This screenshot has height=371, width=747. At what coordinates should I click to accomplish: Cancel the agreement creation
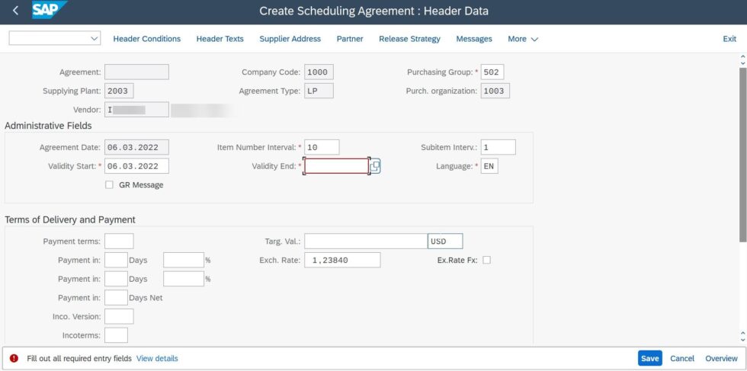tap(682, 358)
